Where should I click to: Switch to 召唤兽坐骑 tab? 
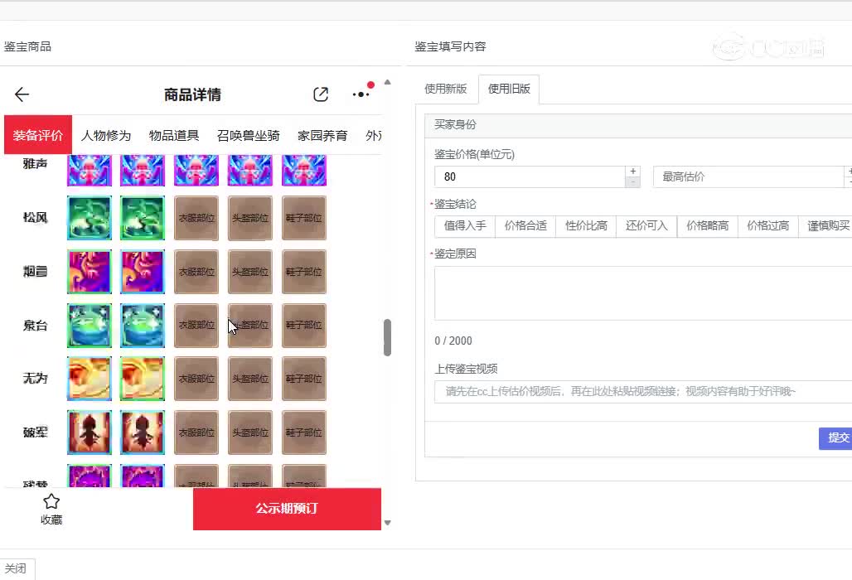point(249,135)
